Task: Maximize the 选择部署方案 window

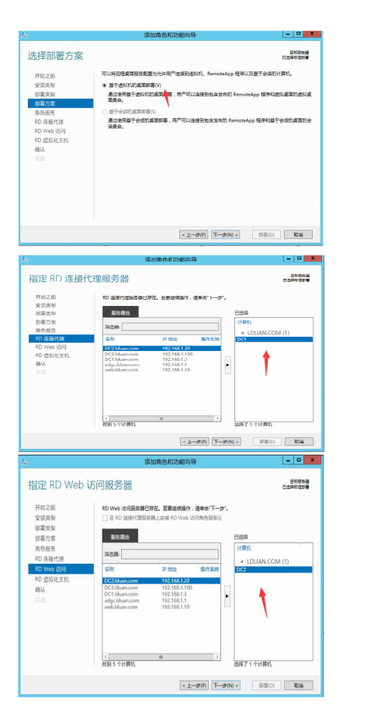Action: (298, 34)
